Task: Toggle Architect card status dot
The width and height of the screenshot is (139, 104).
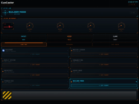Action: 68,71
